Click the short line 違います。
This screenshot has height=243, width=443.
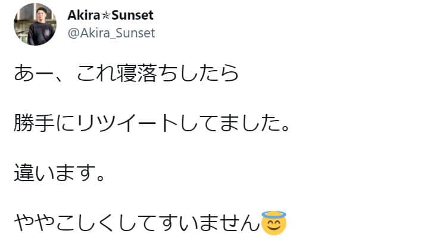point(58,173)
